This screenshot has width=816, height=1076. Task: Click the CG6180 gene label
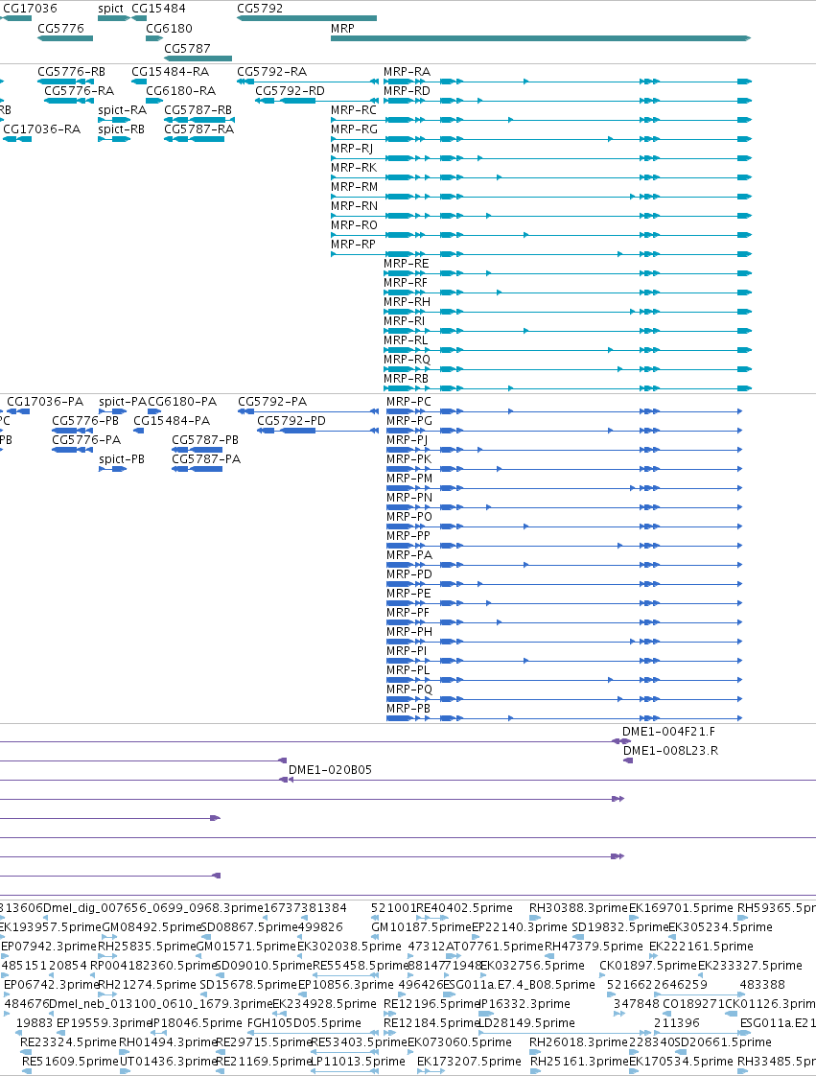click(x=170, y=28)
